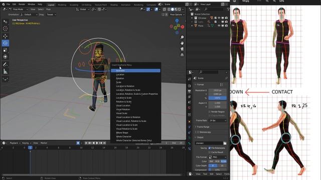The image size is (321, 180).
Task: Select the Annotate pencil tool
Action: pos(6,64)
